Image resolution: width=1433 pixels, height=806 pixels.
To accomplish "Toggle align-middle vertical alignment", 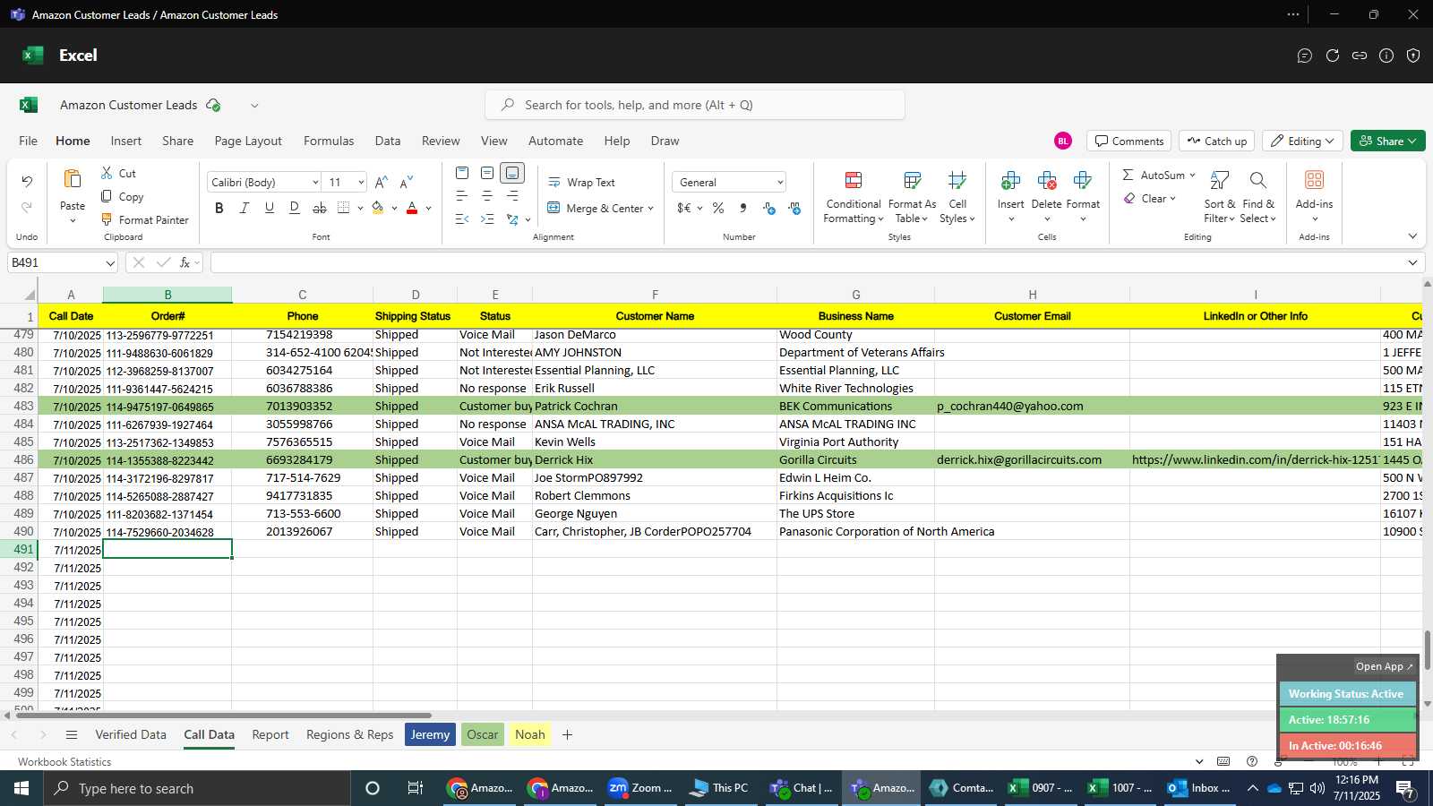I will pos(487,173).
